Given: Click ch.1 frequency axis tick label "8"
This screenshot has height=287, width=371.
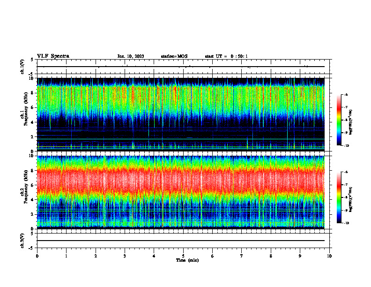Looking at the screenshot, I should tap(33, 93).
